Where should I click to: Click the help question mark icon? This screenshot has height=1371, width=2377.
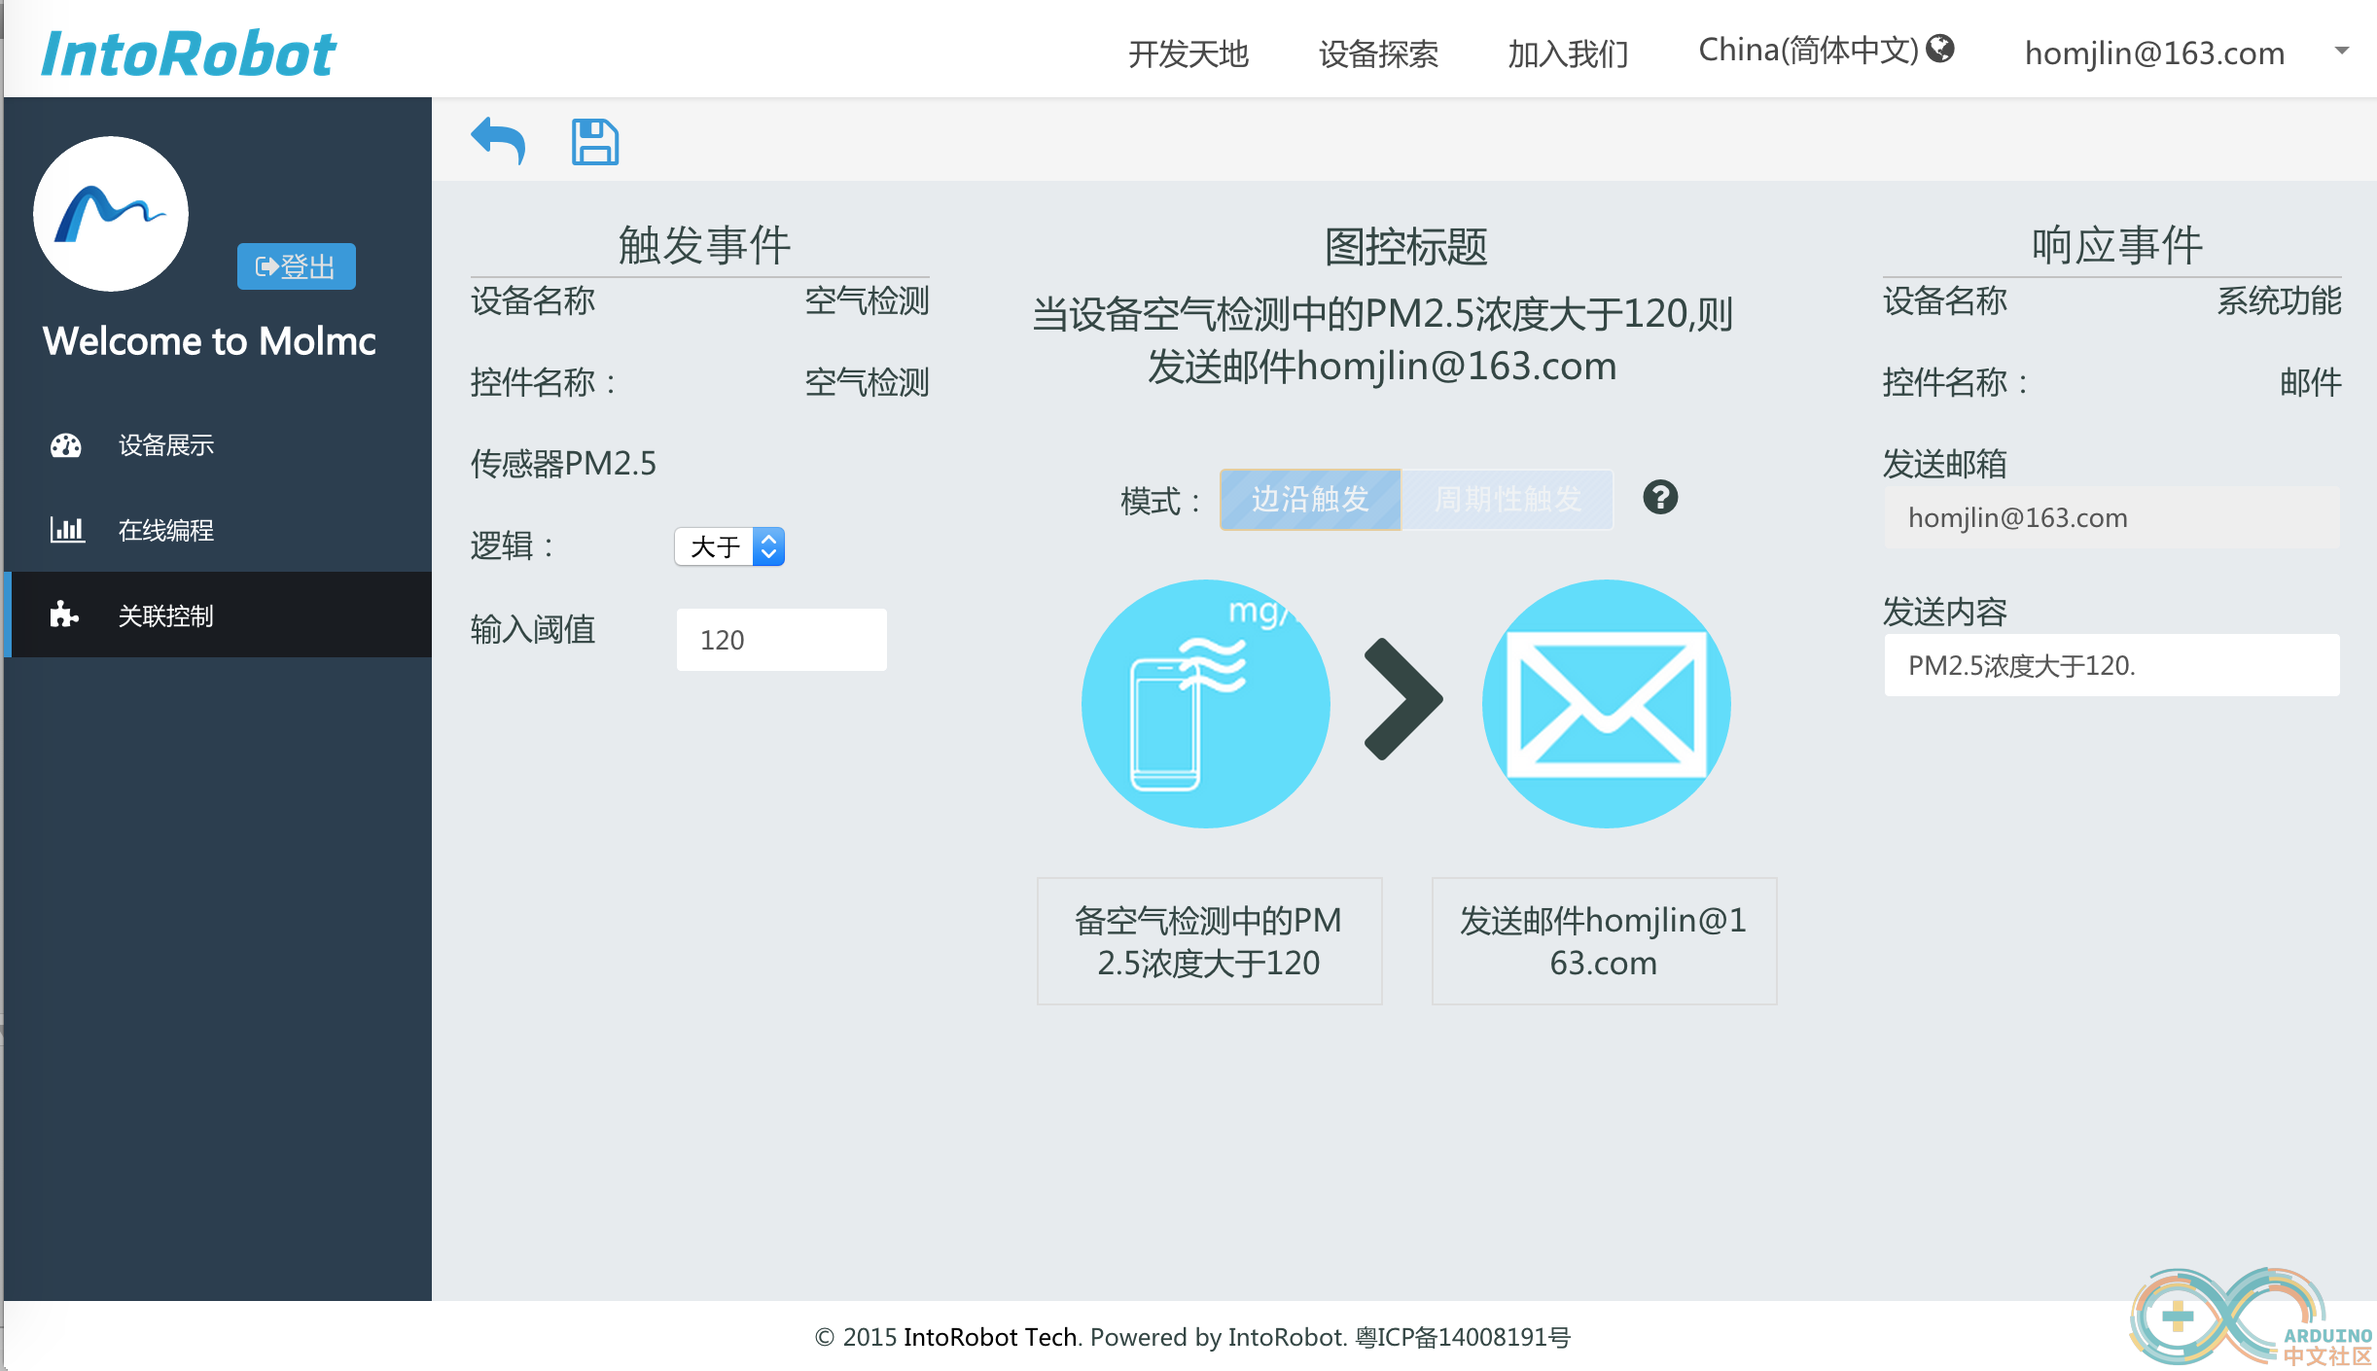click(x=1660, y=498)
